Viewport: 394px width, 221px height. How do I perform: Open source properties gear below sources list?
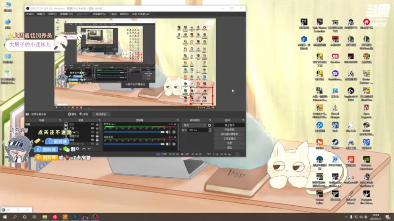click(x=77, y=149)
